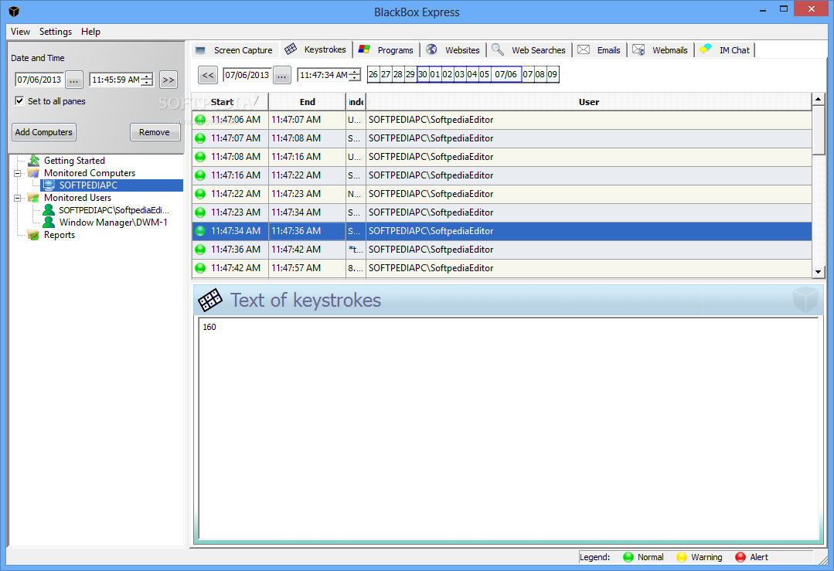Click the Getting Started tree icon
Screen dimensions: 834x571
(x=34, y=160)
